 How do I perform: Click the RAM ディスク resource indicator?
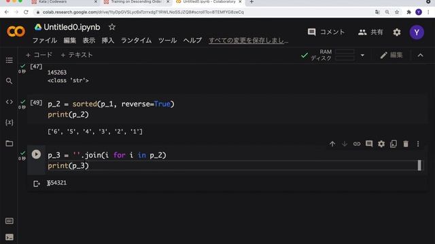pyautogui.click(x=328, y=55)
